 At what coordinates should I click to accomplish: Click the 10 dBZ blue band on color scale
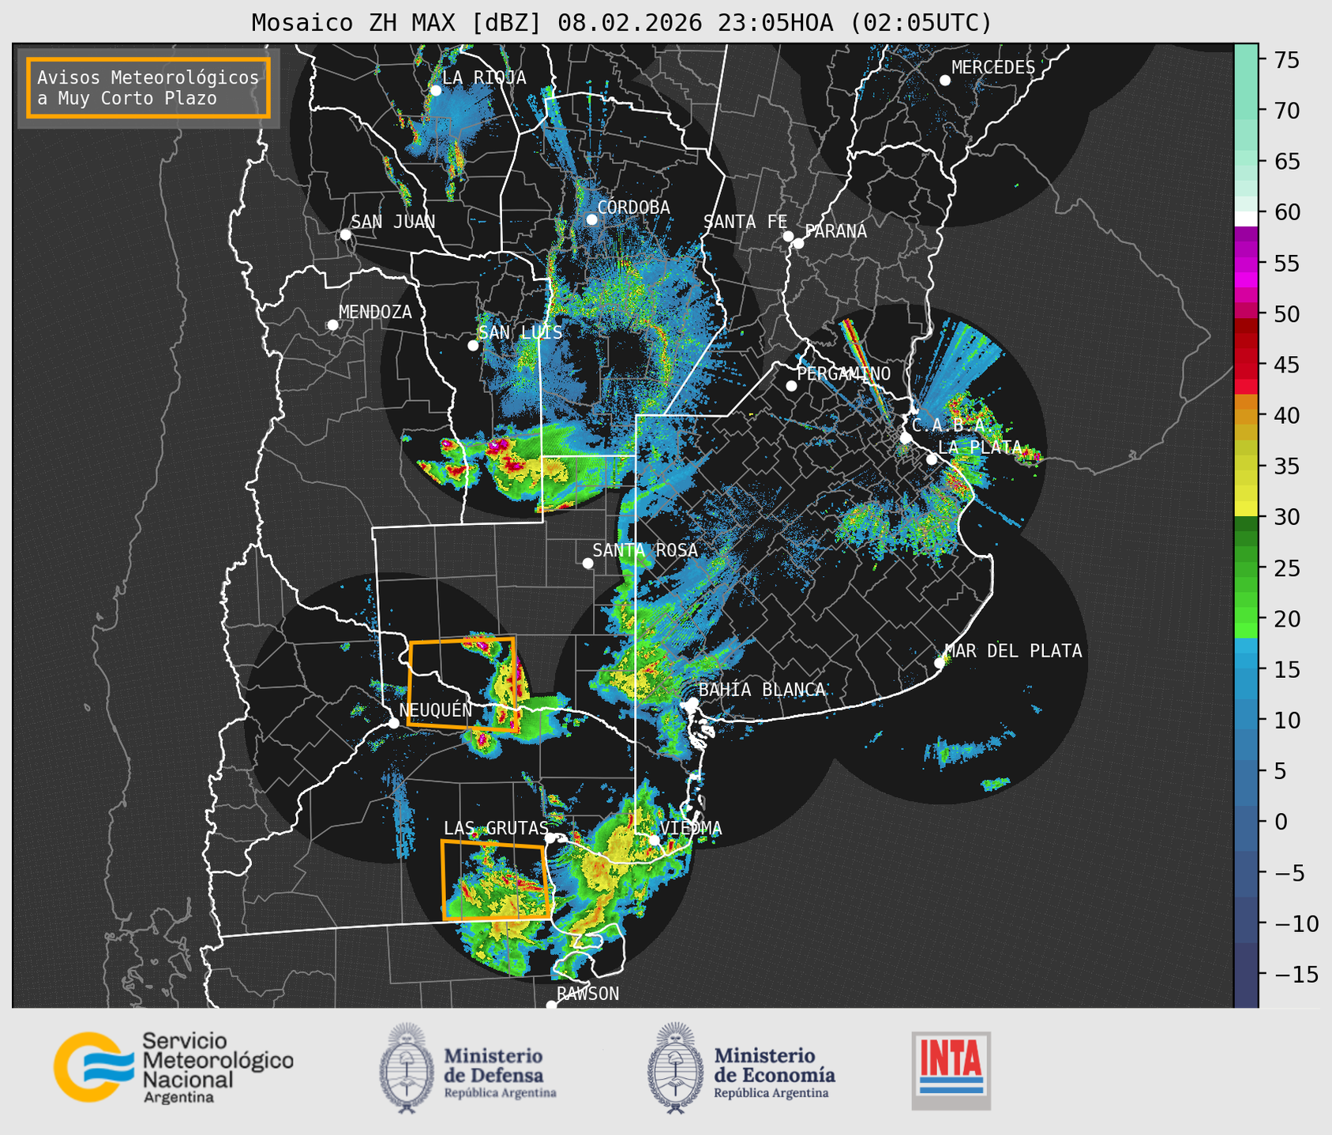point(1246,720)
